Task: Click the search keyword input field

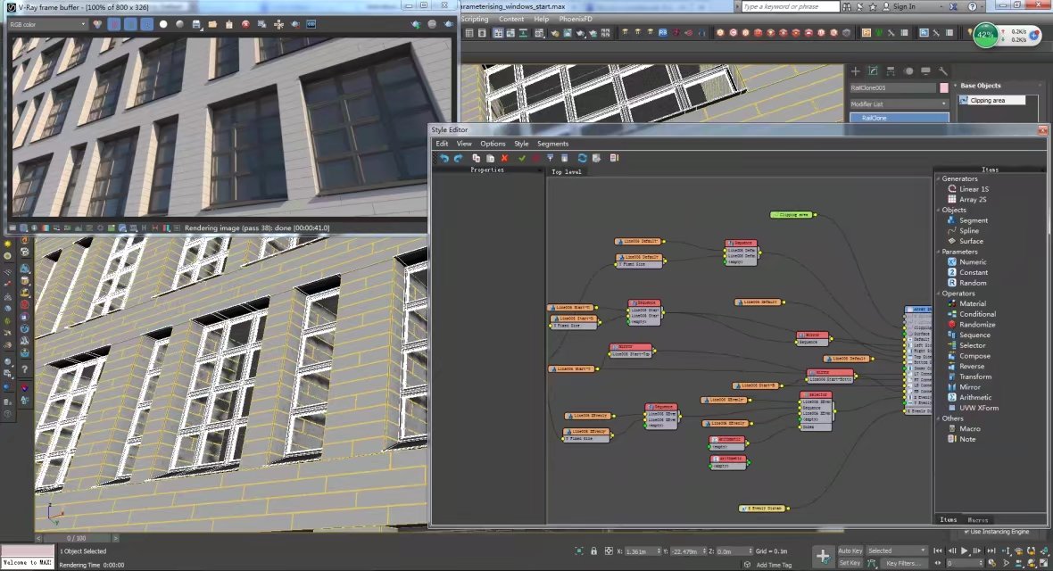Action: point(791,7)
